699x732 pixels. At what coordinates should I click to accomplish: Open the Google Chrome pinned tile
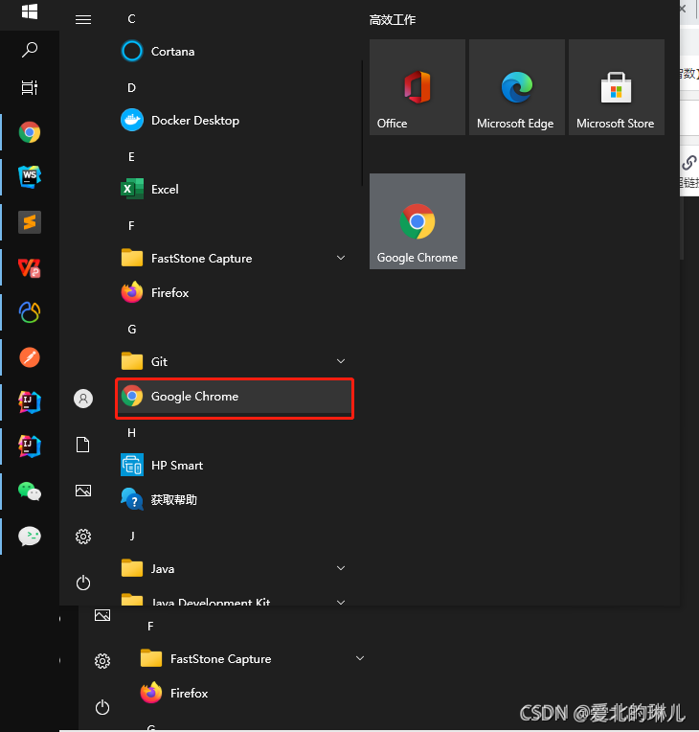pos(417,221)
